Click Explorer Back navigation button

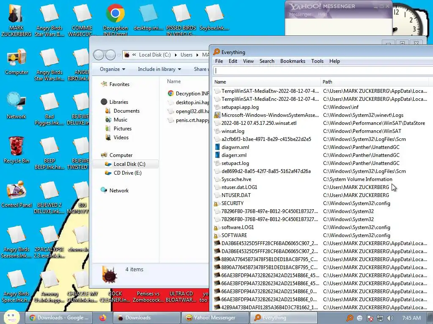(x=99, y=55)
